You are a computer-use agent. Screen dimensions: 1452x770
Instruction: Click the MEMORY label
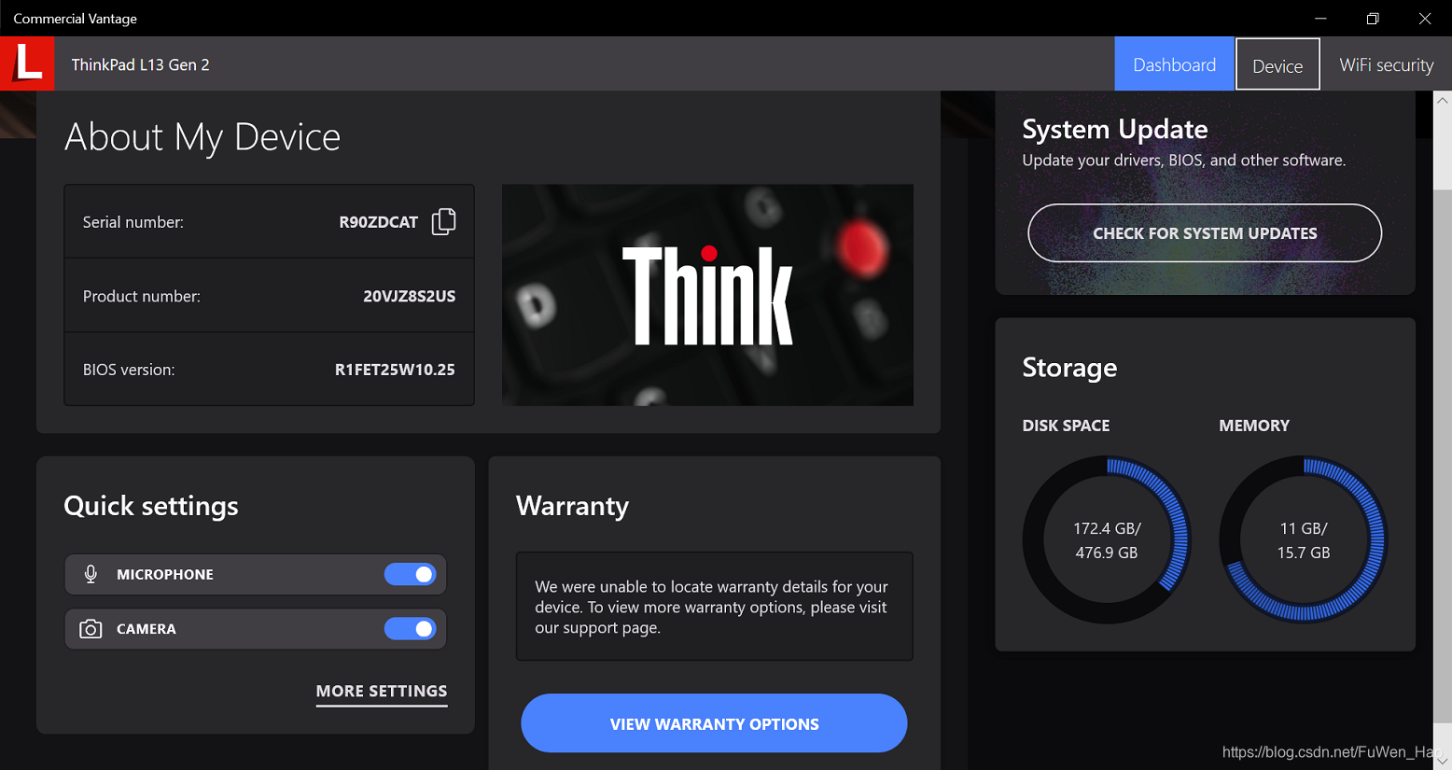1254,426
